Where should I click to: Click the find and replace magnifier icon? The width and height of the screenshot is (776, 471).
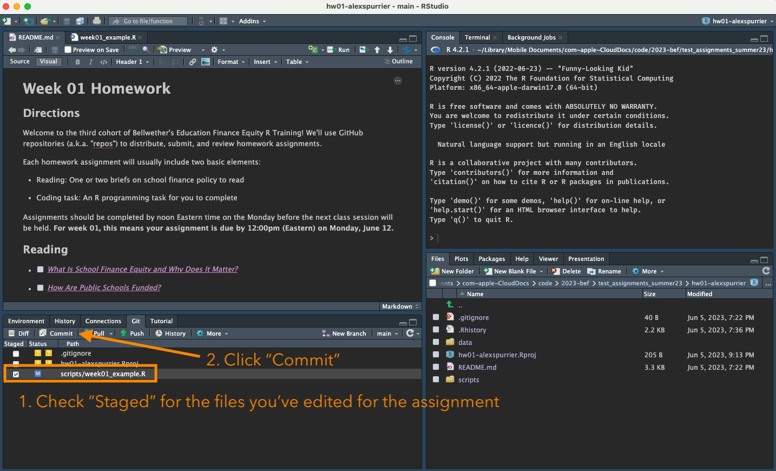(x=146, y=50)
